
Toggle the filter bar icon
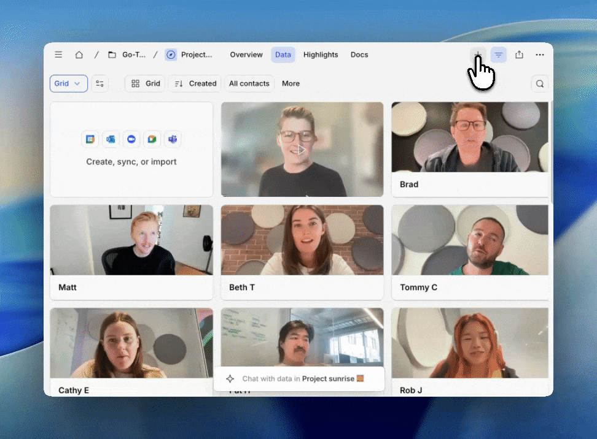[x=498, y=55]
